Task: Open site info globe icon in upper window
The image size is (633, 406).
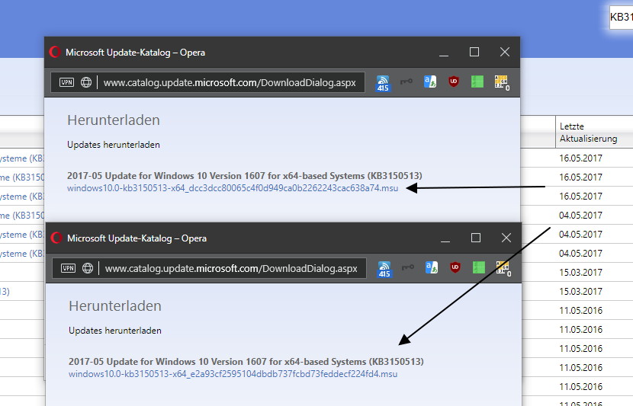Action: tap(86, 82)
